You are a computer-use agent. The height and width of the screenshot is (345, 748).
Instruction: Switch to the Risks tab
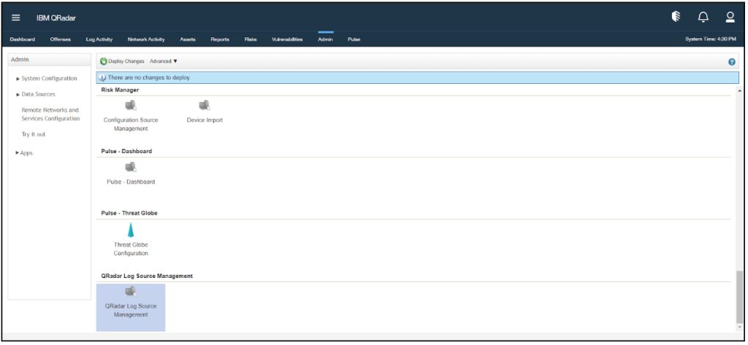tap(251, 39)
